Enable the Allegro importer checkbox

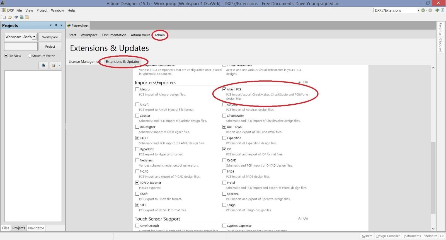(x=137, y=89)
